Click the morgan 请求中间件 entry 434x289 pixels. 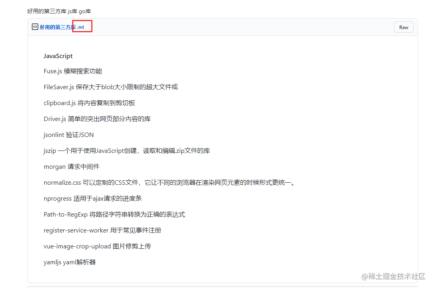[x=71, y=166]
